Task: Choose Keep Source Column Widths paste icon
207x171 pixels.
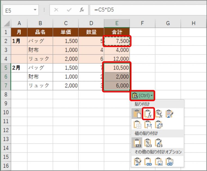Action: click(148, 124)
